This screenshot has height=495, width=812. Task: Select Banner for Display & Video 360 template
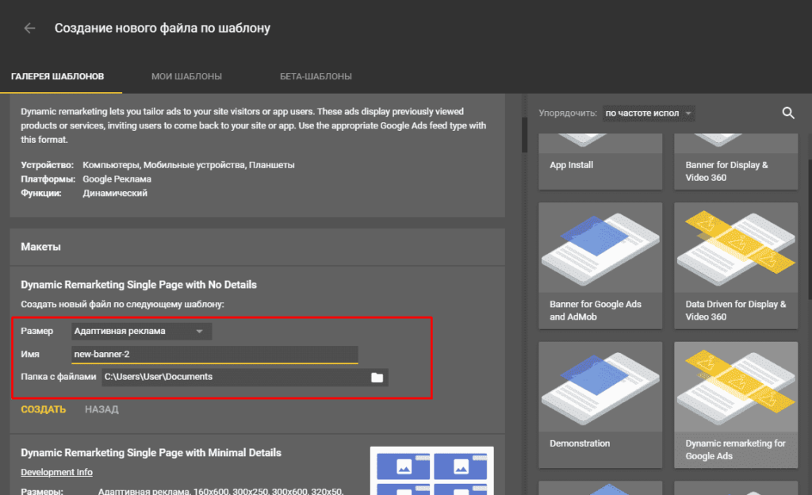pyautogui.click(x=736, y=162)
